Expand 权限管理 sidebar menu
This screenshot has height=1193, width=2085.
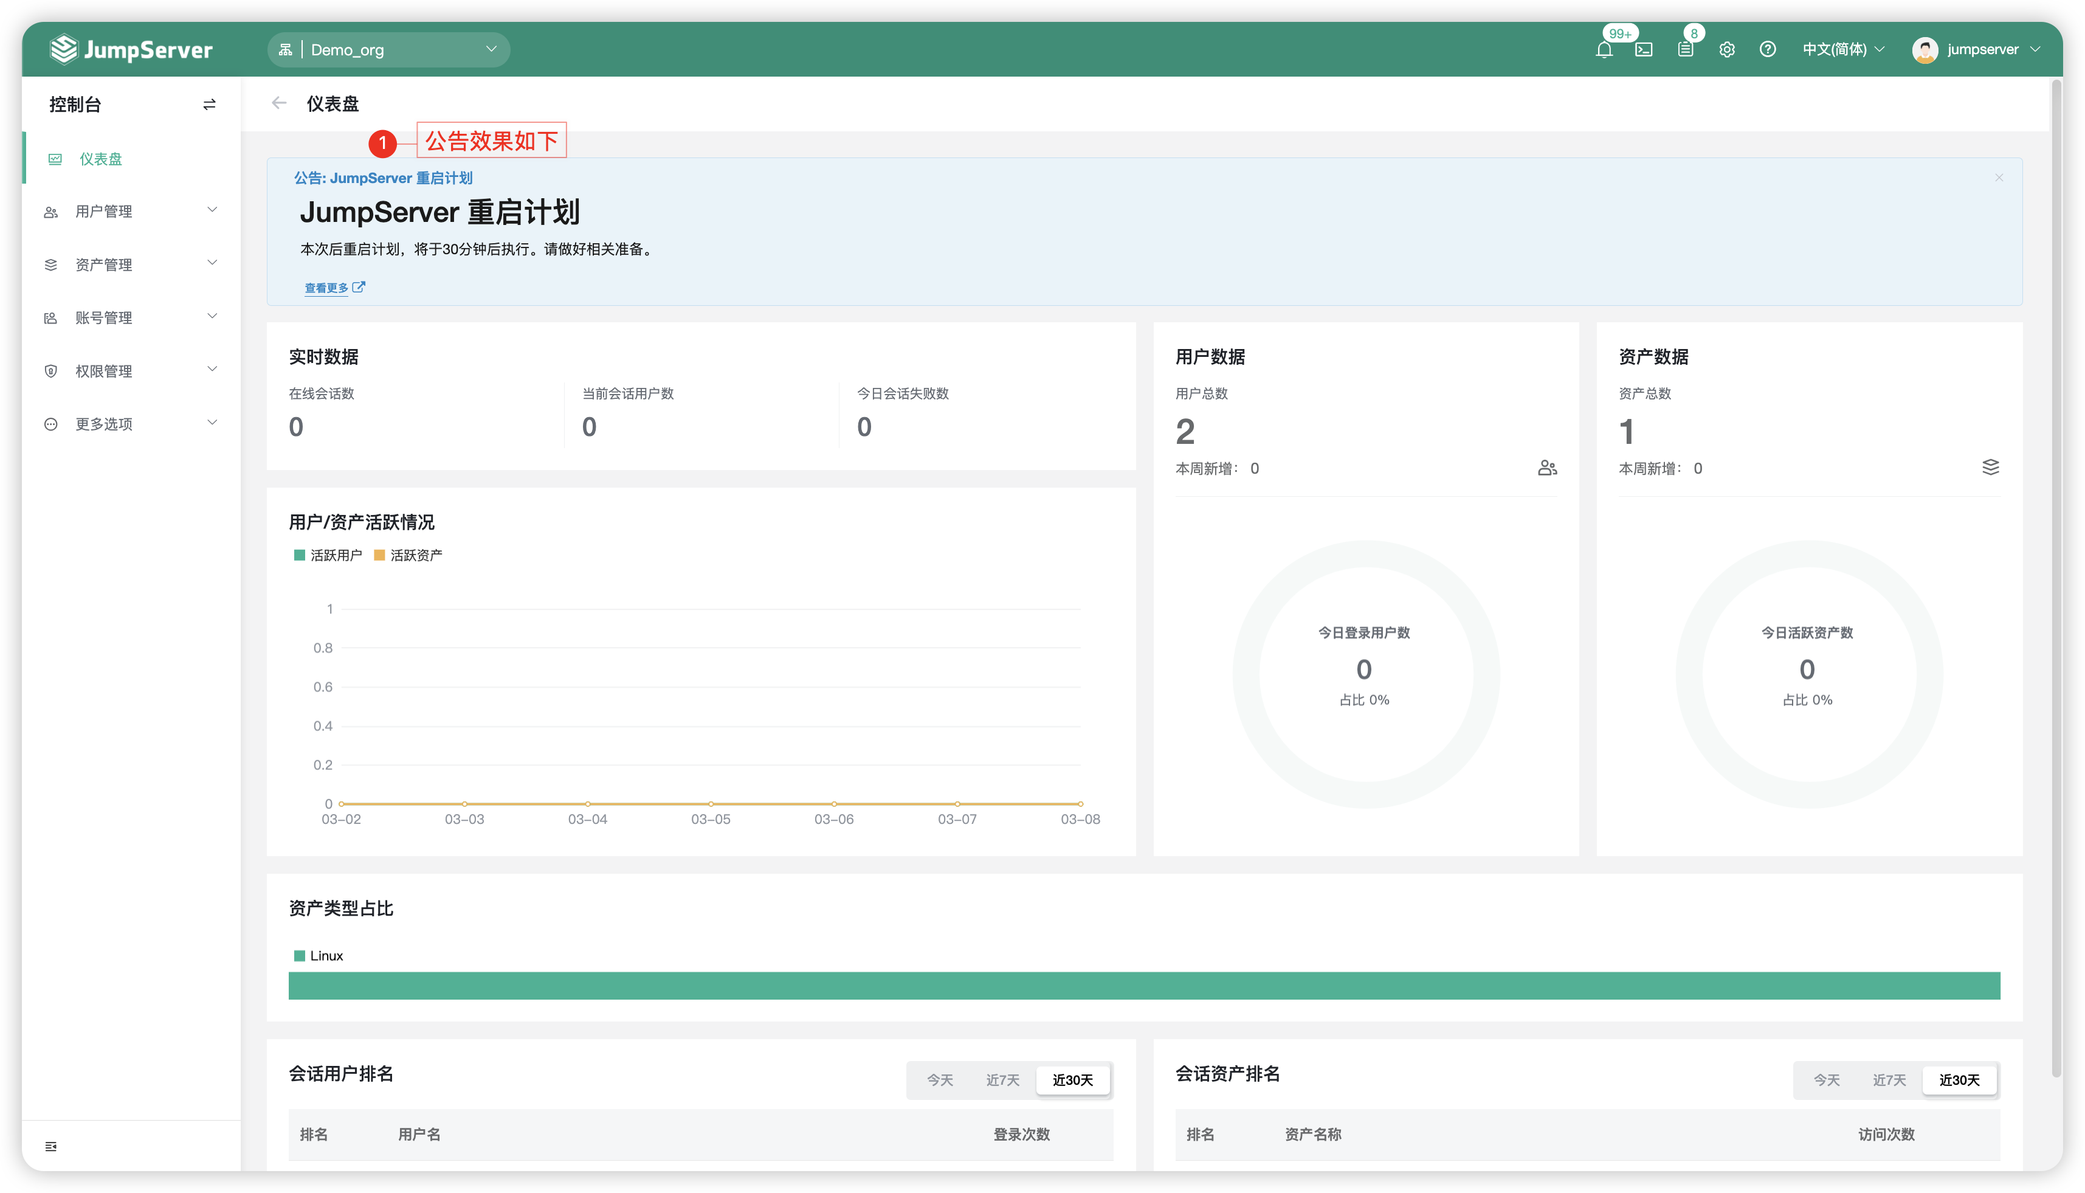pyautogui.click(x=131, y=371)
